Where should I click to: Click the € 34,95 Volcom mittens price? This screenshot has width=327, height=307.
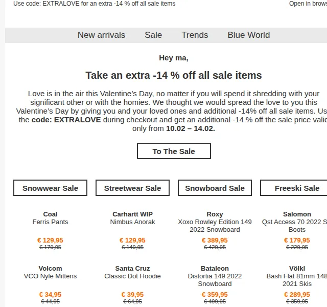(x=50, y=295)
